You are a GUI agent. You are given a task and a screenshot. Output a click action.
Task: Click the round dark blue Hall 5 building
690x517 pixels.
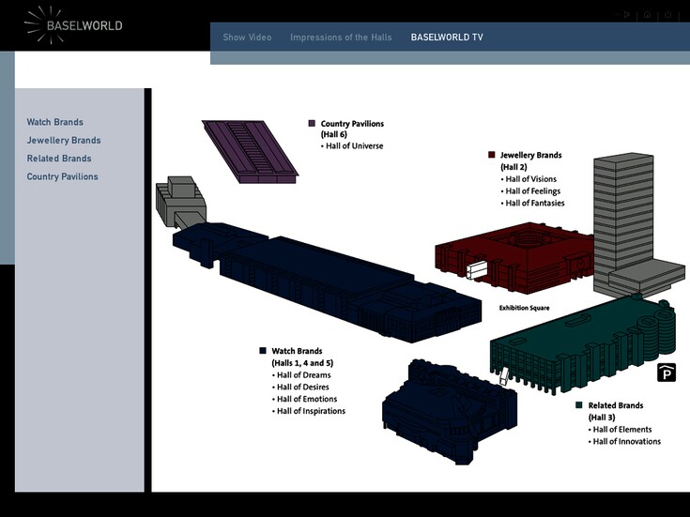pyautogui.click(x=451, y=409)
